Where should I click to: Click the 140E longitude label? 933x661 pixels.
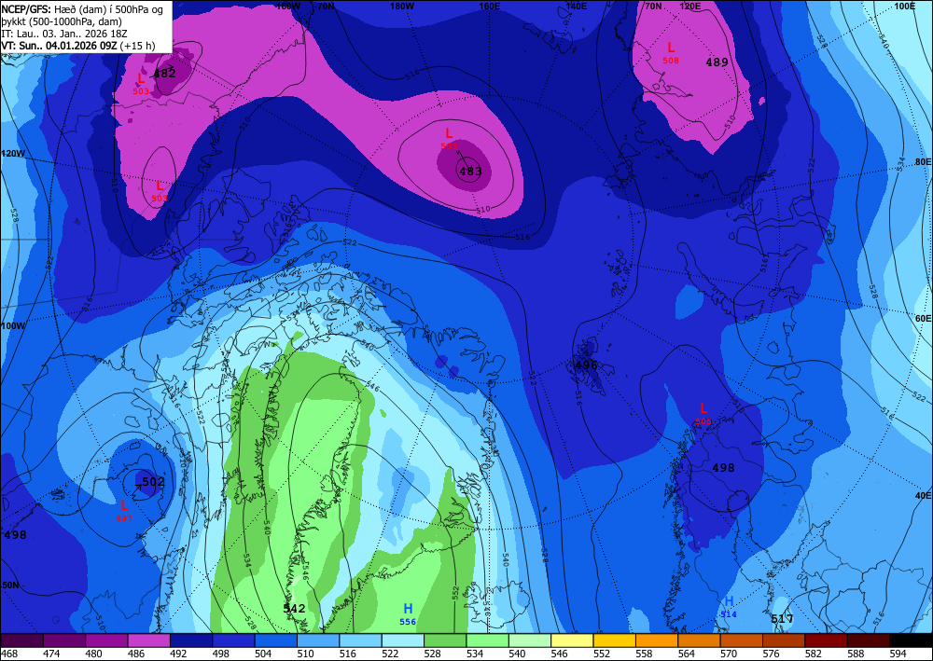pyautogui.click(x=576, y=6)
